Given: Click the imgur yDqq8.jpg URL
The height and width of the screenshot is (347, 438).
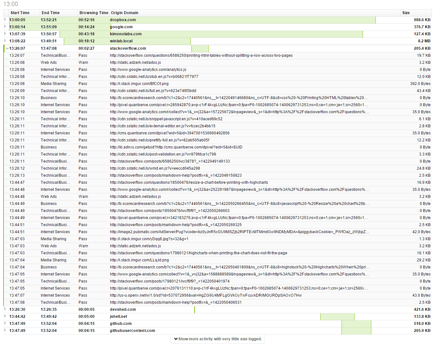Looking at the screenshot, I should (x=149, y=239).
